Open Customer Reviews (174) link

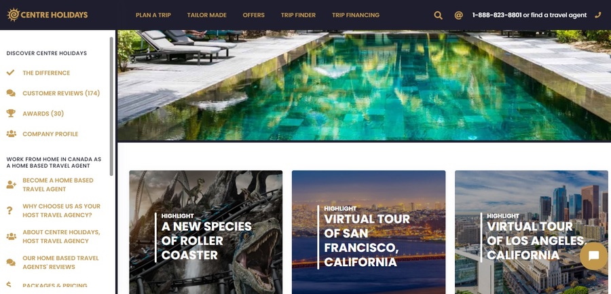pyautogui.click(x=61, y=93)
